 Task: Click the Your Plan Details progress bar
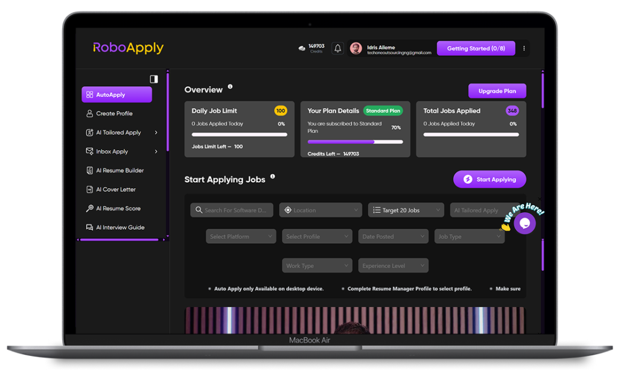355,142
